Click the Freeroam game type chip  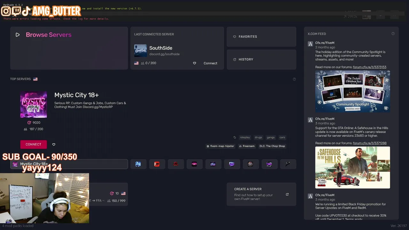247,146
